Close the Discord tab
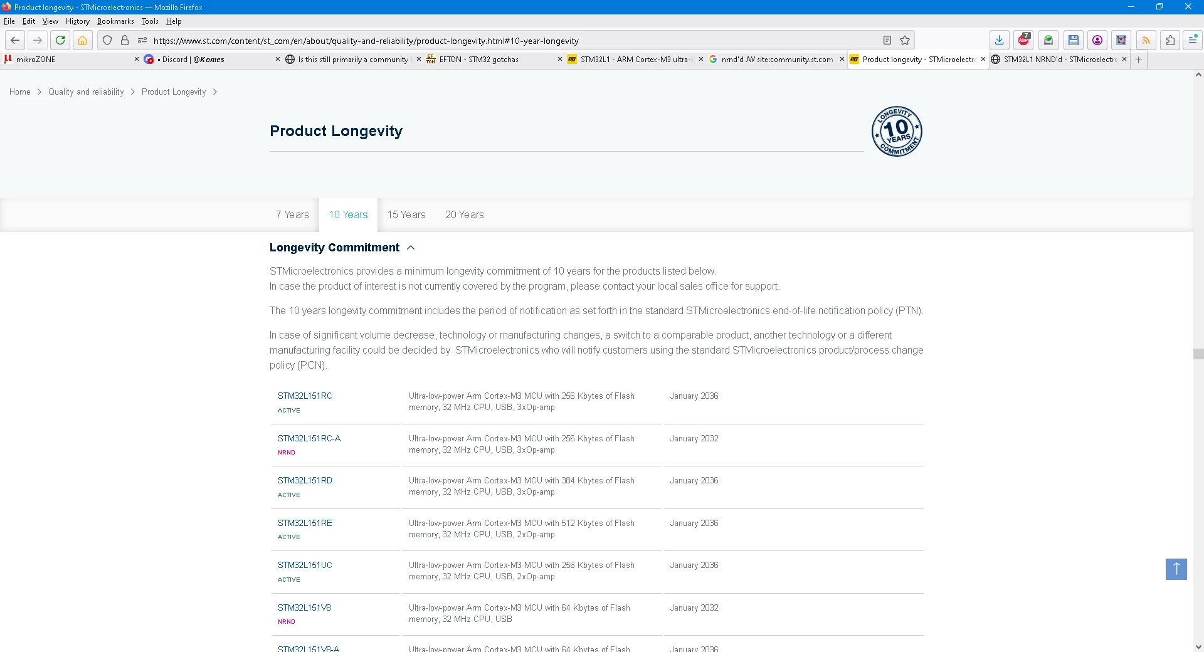Image resolution: width=1204 pixels, height=652 pixels. 278,59
